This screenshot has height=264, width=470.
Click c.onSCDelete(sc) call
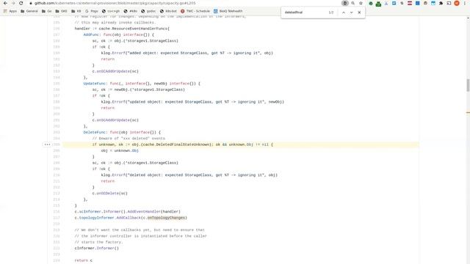click(x=109, y=194)
